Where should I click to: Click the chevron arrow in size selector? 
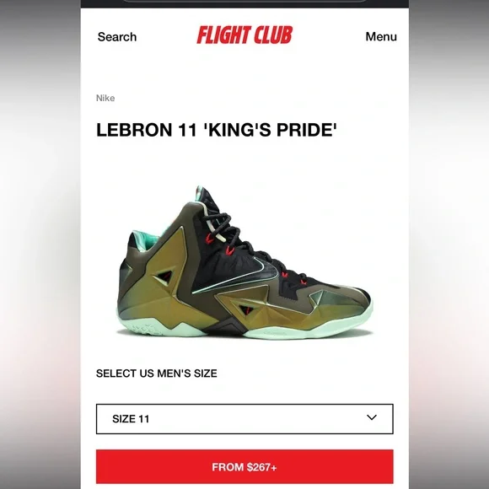click(372, 417)
